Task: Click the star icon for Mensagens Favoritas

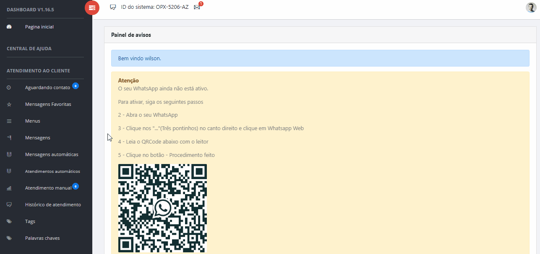Action: click(9, 104)
